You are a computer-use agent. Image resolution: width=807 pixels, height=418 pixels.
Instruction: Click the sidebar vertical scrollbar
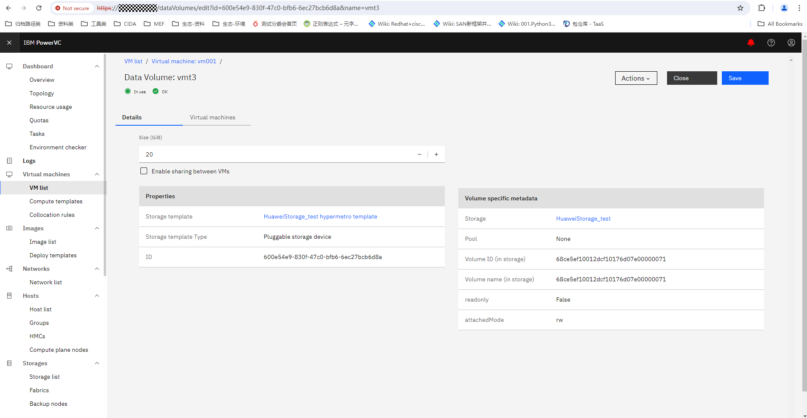pyautogui.click(x=105, y=165)
